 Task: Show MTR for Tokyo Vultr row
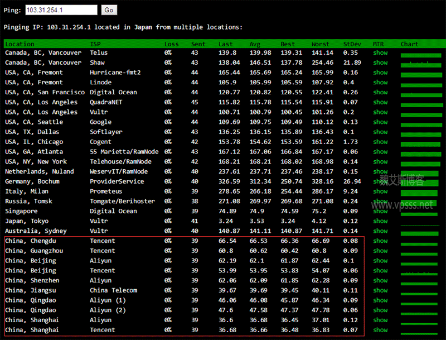(x=380, y=221)
